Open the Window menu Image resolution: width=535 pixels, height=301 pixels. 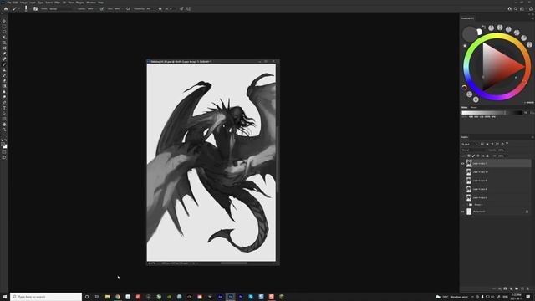point(91,3)
